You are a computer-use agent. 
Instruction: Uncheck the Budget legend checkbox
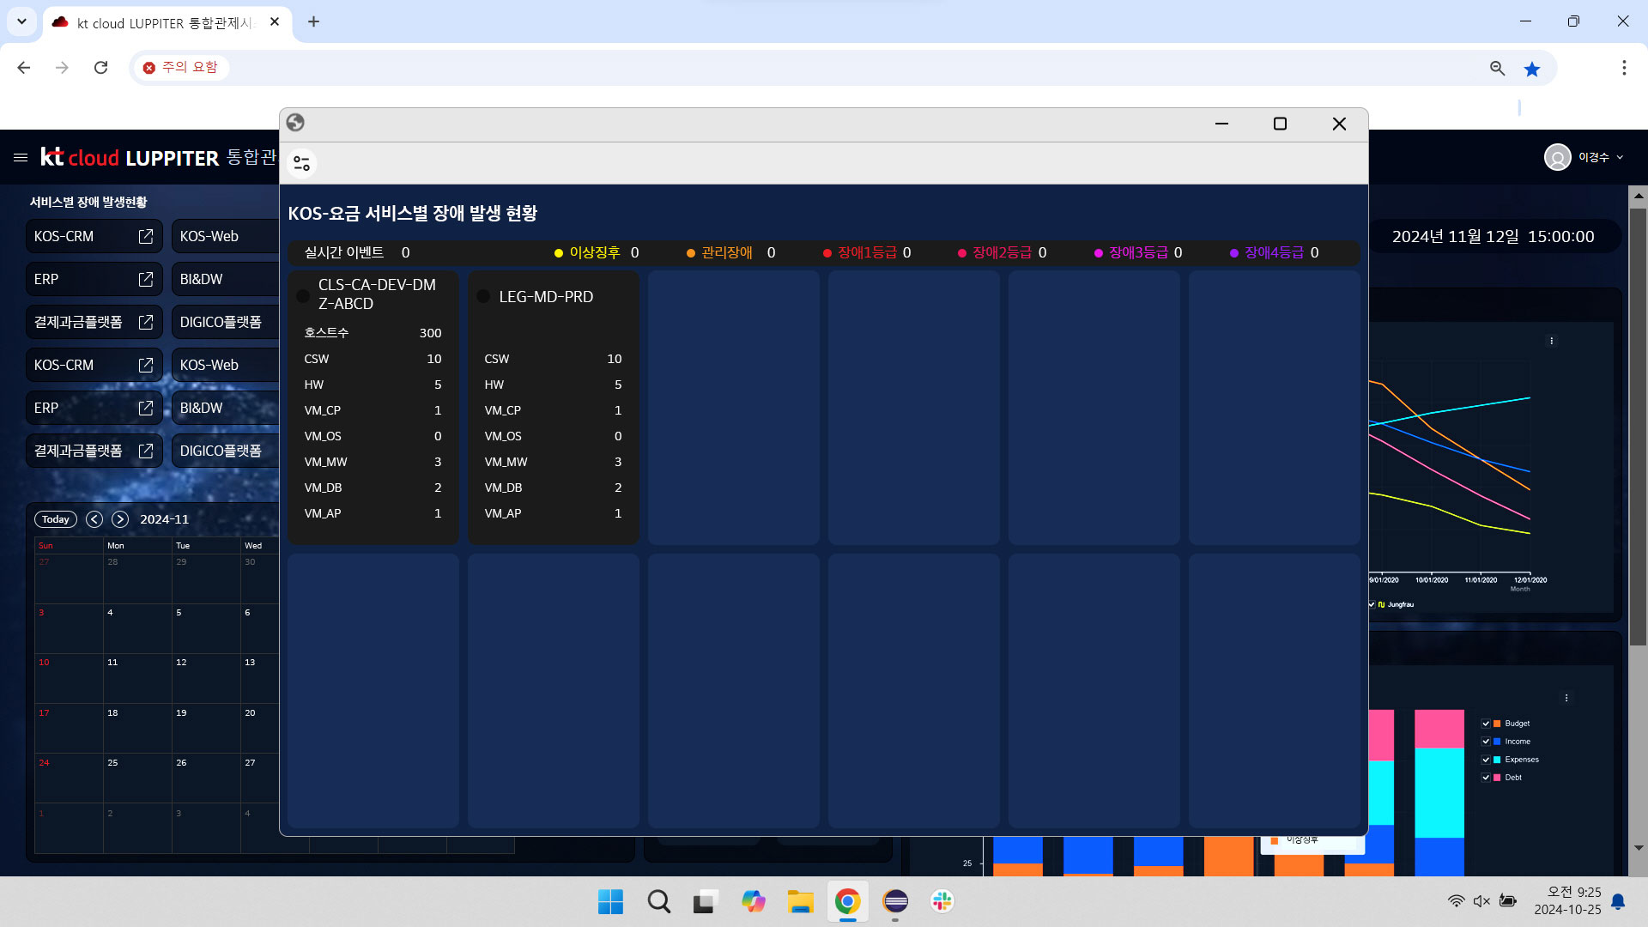(1486, 724)
